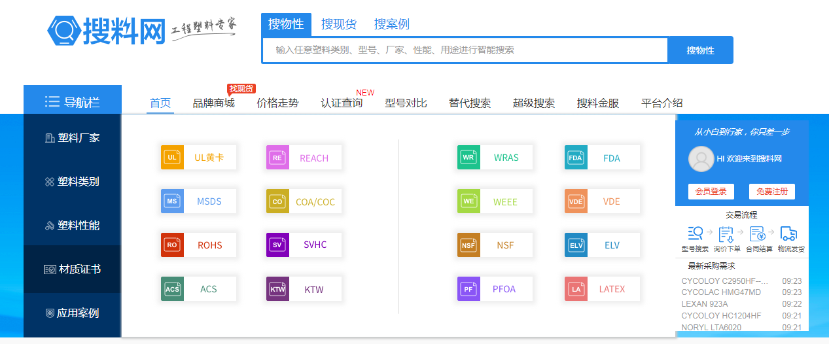Select the PFOA certificate icon
Image resolution: width=829 pixels, height=344 pixels.
click(468, 289)
